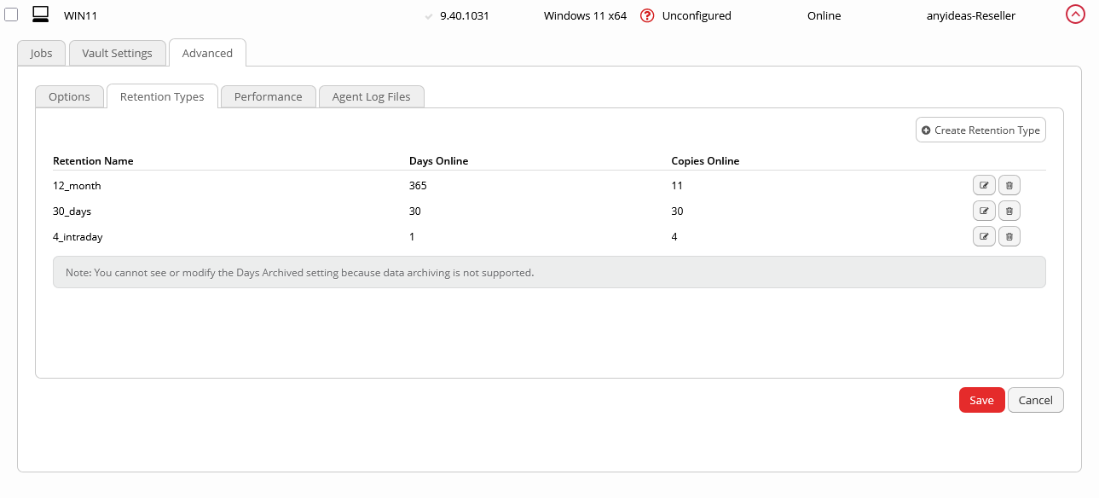This screenshot has width=1099, height=498.
Task: Open the Options sub-tab
Action: click(x=69, y=97)
